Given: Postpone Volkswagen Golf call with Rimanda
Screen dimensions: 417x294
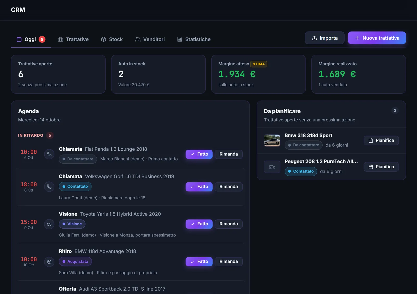Looking at the screenshot, I should [229, 187].
